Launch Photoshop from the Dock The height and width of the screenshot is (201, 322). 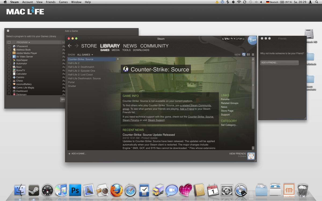pyautogui.click(x=75, y=190)
